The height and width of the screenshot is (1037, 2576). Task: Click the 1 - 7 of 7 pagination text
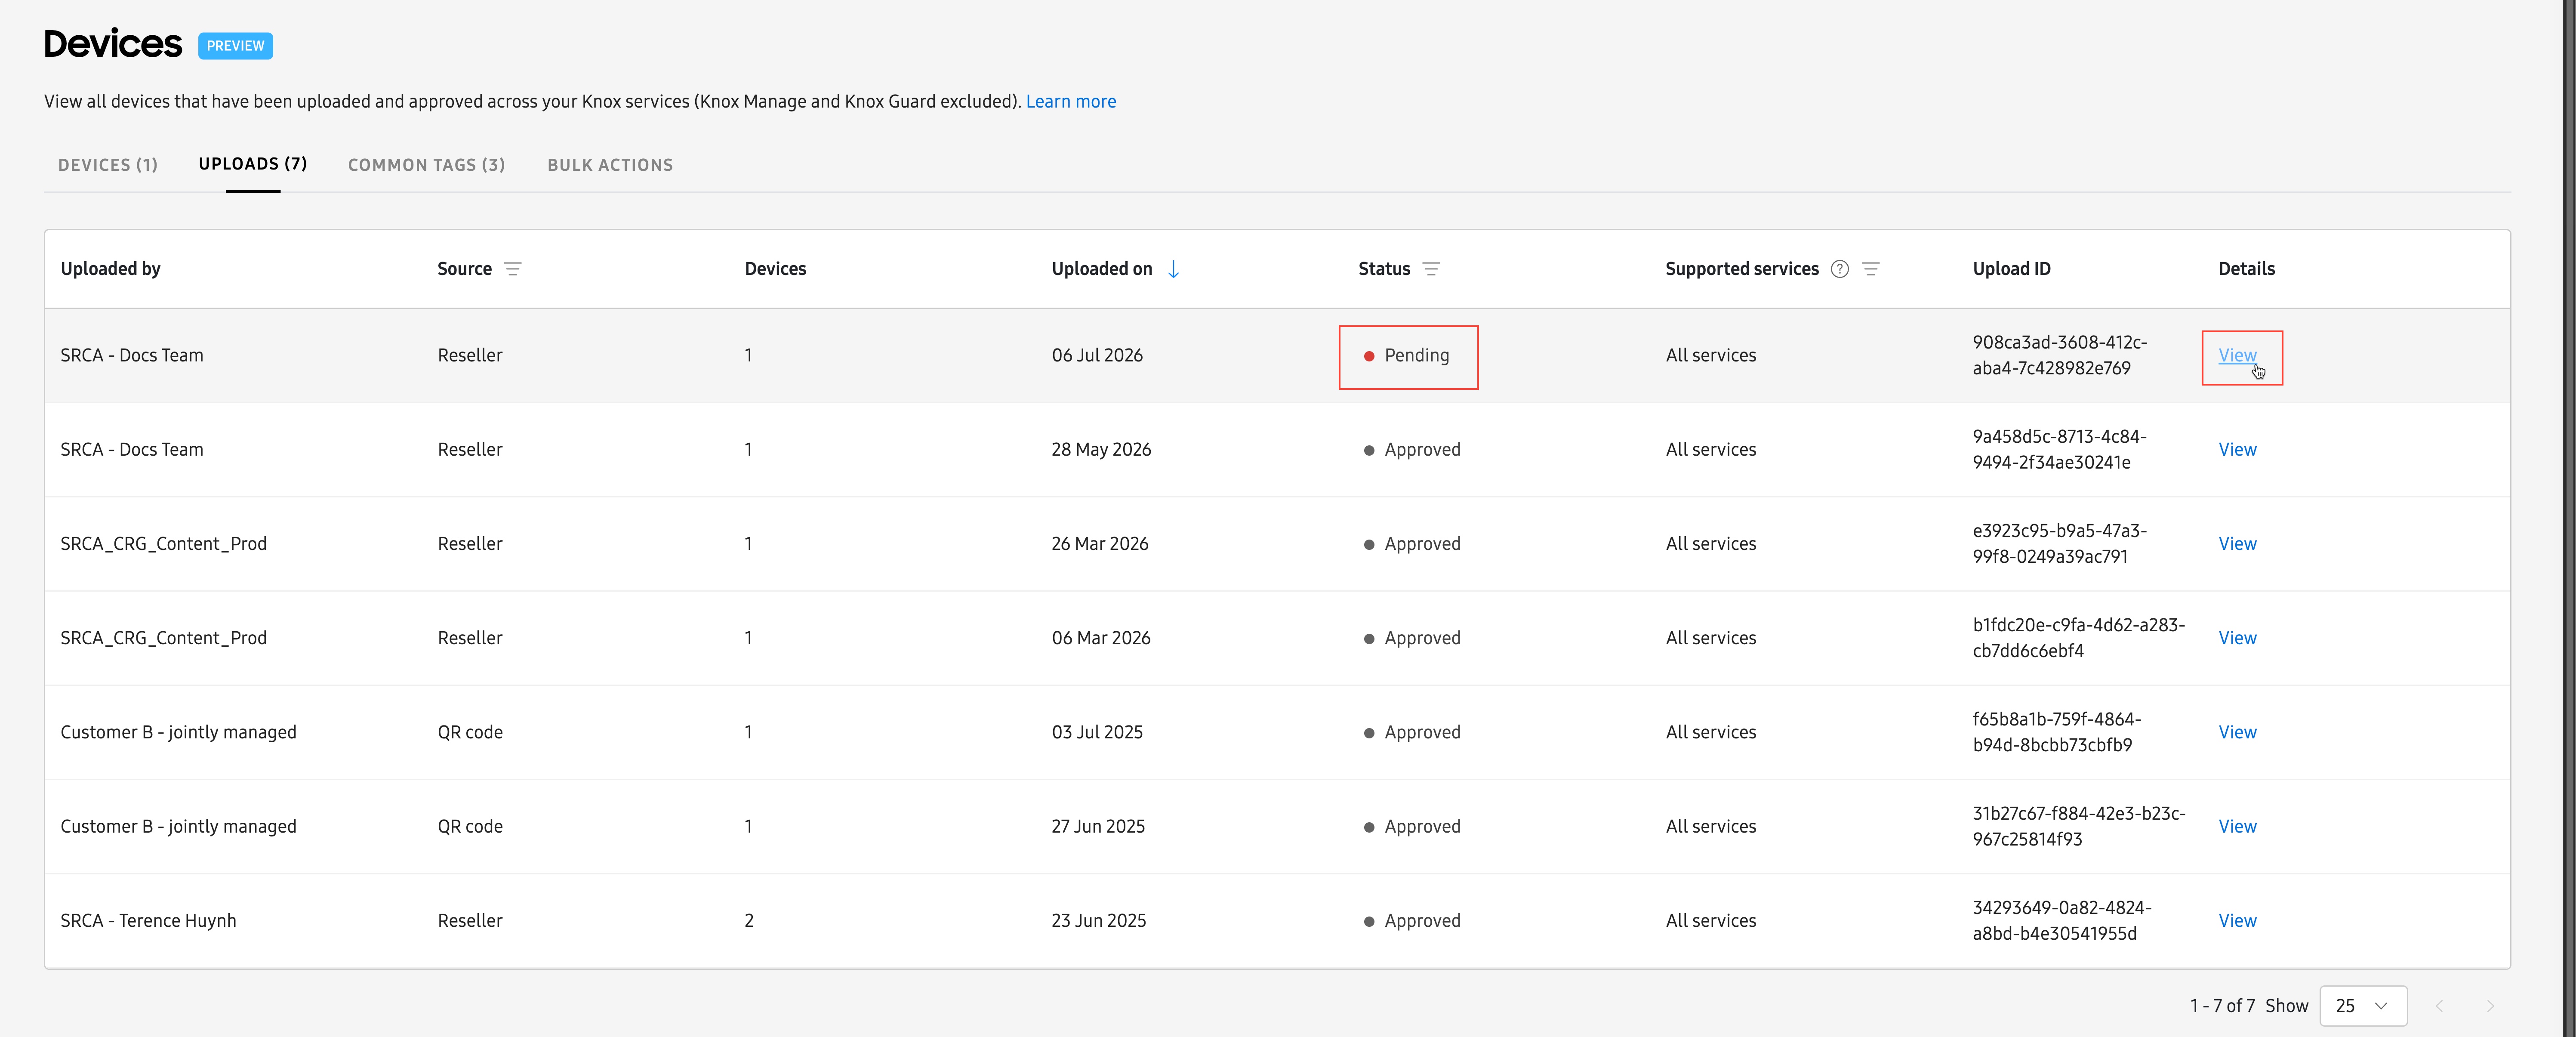[2222, 1006]
